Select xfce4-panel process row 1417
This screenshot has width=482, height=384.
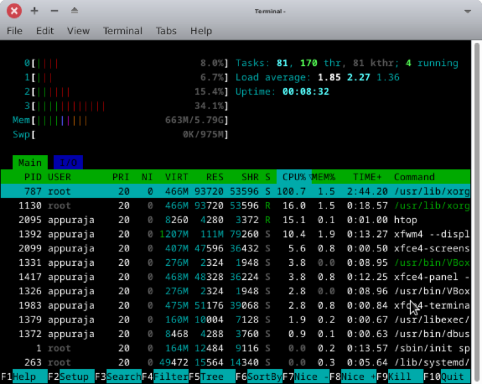236,277
